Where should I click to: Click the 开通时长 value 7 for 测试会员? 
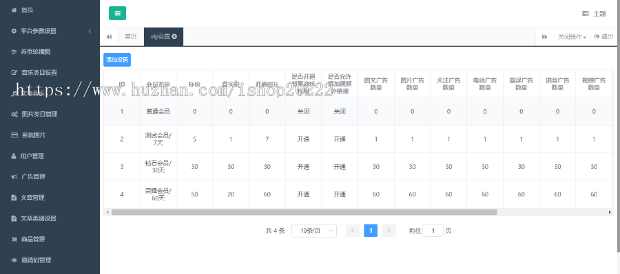(267, 139)
